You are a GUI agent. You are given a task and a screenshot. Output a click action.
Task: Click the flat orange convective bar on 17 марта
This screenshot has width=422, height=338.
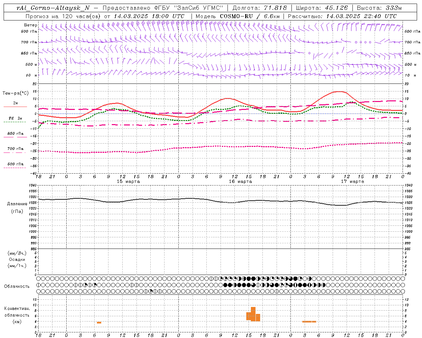point(309,321)
